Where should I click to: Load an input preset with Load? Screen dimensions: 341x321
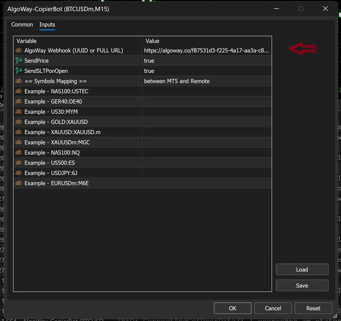coord(302,269)
